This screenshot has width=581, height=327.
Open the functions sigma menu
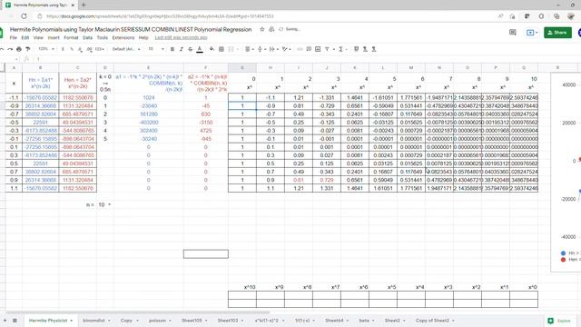click(342, 49)
